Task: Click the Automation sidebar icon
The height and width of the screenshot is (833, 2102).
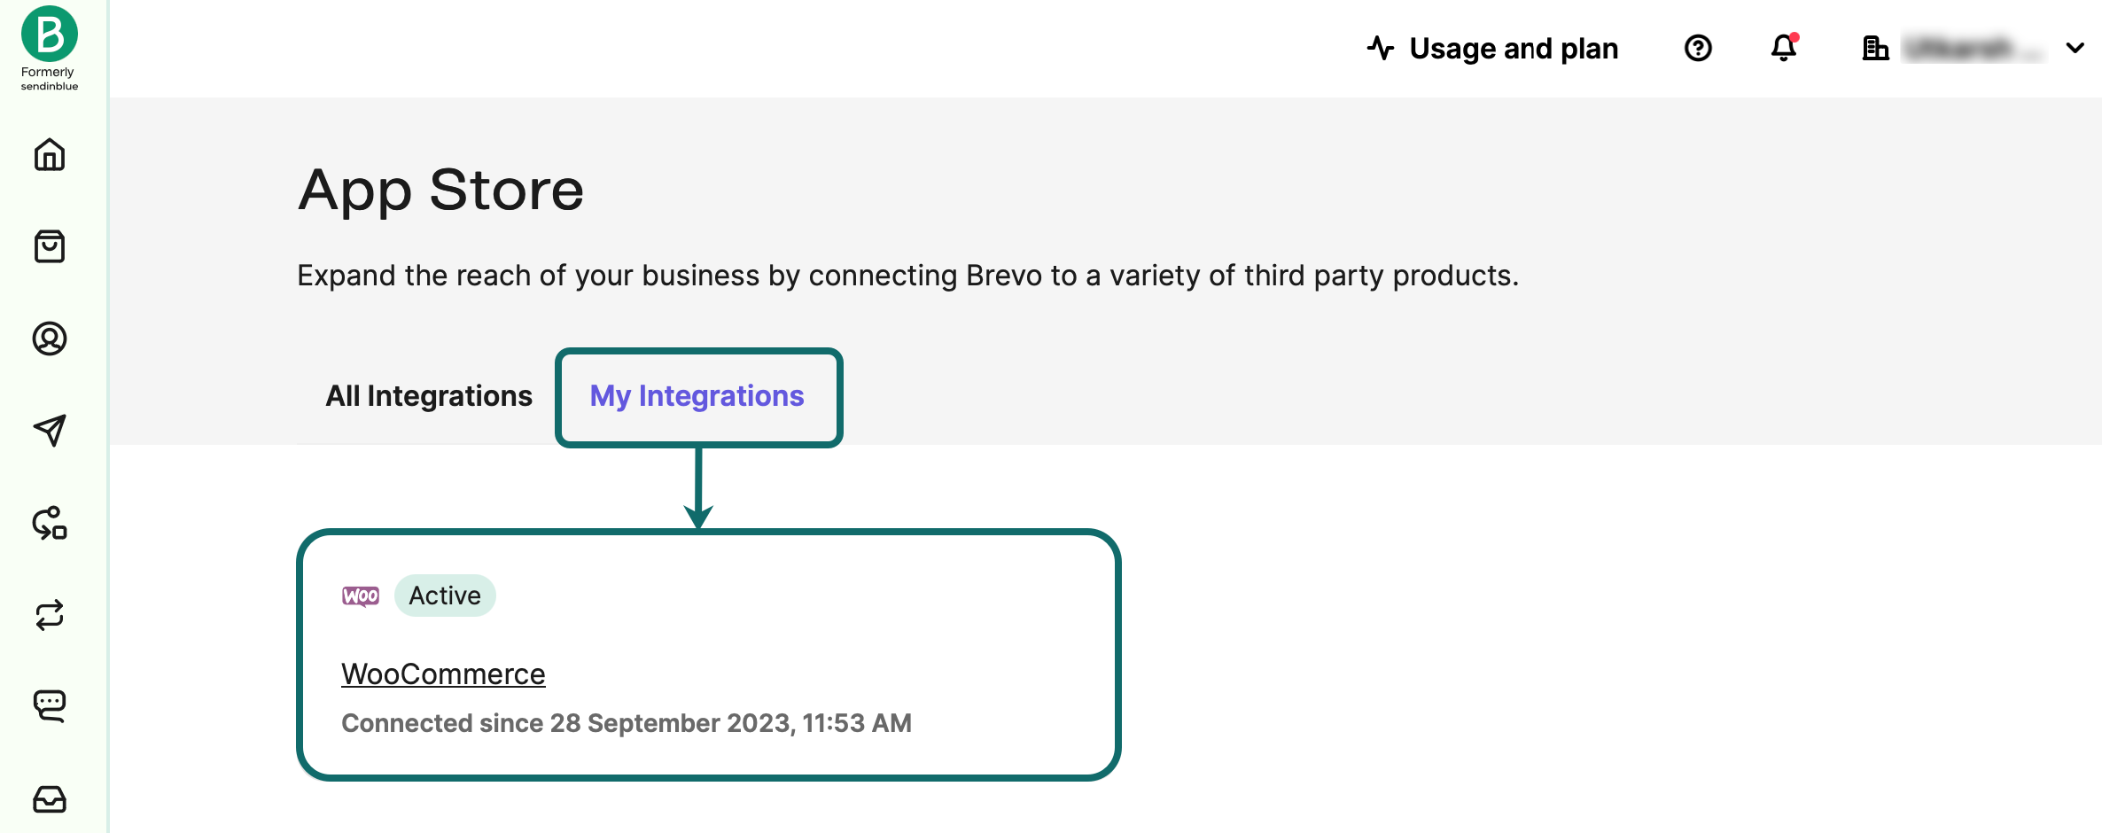Action: 51,525
